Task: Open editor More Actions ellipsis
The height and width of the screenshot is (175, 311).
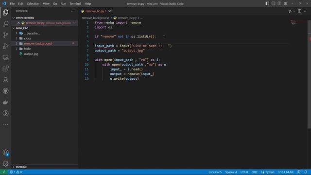Action: pos(306,11)
